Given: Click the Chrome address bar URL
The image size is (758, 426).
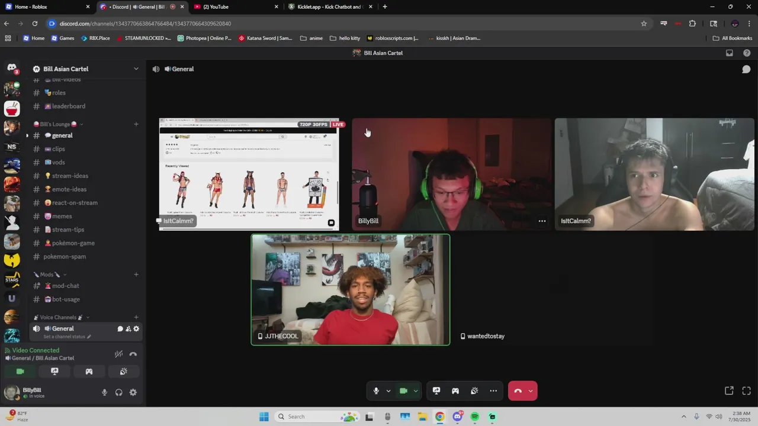Looking at the screenshot, I should pos(145,24).
